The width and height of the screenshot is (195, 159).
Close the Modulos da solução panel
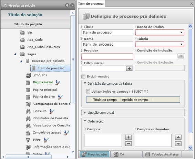pos(72,6)
